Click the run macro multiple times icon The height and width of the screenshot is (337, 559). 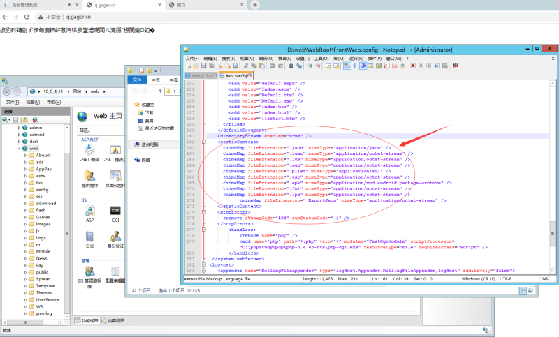pyautogui.click(x=437, y=66)
